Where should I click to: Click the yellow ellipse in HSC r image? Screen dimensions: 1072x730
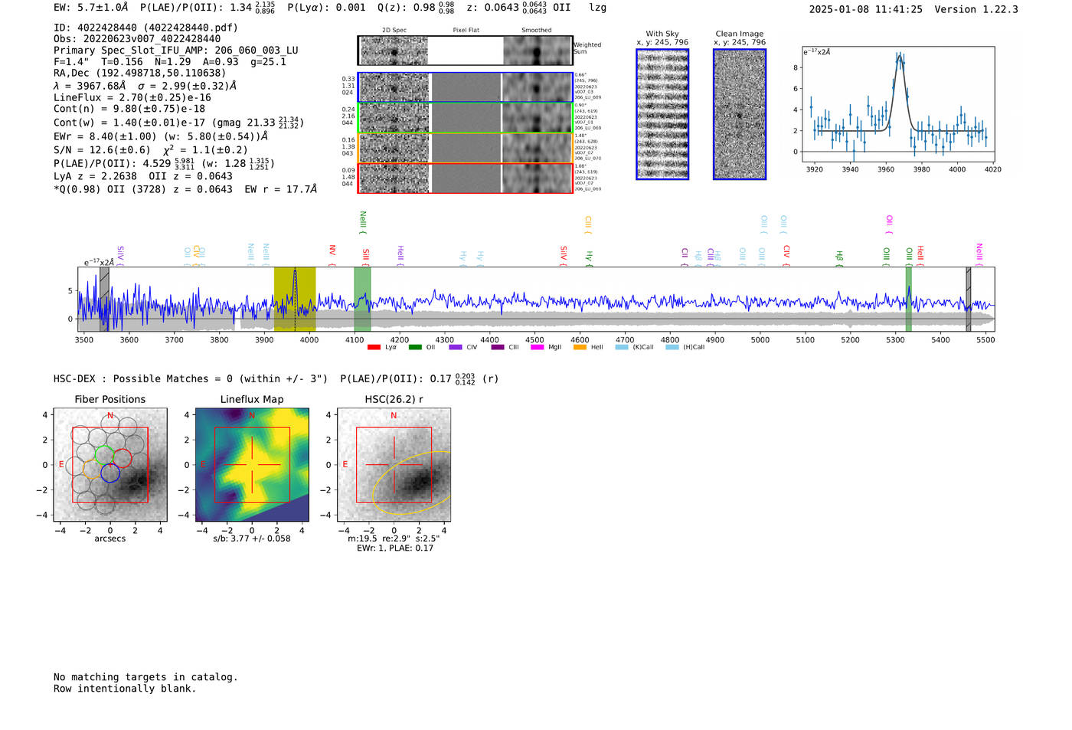click(x=412, y=483)
